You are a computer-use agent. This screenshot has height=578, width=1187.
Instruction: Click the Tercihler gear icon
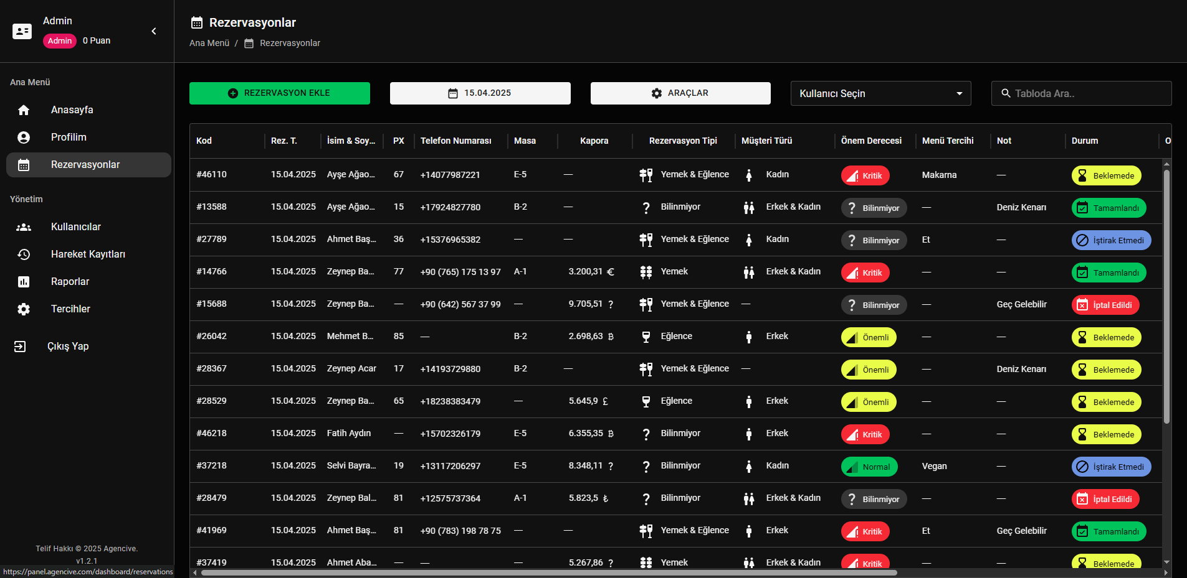24,309
